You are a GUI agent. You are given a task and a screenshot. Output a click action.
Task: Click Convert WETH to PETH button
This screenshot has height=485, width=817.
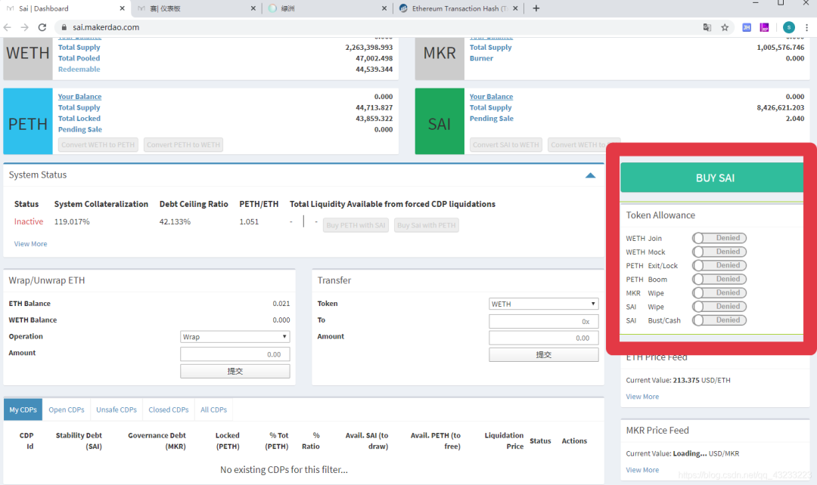tap(98, 144)
